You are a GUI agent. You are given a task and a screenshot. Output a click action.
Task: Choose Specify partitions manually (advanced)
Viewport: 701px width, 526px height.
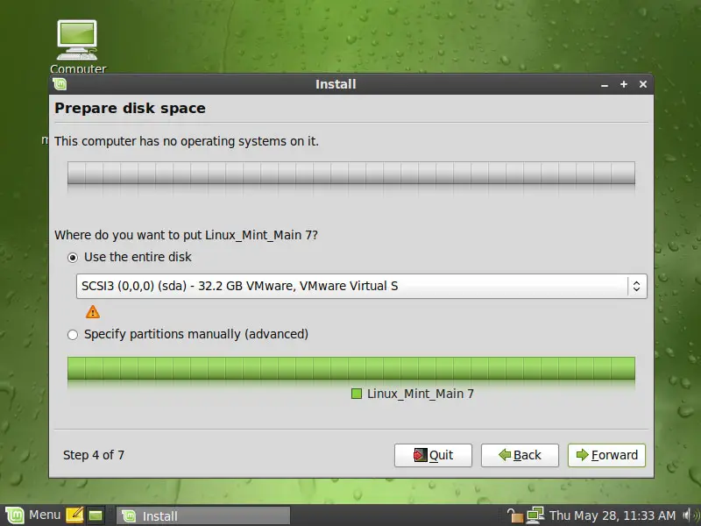pyautogui.click(x=188, y=334)
